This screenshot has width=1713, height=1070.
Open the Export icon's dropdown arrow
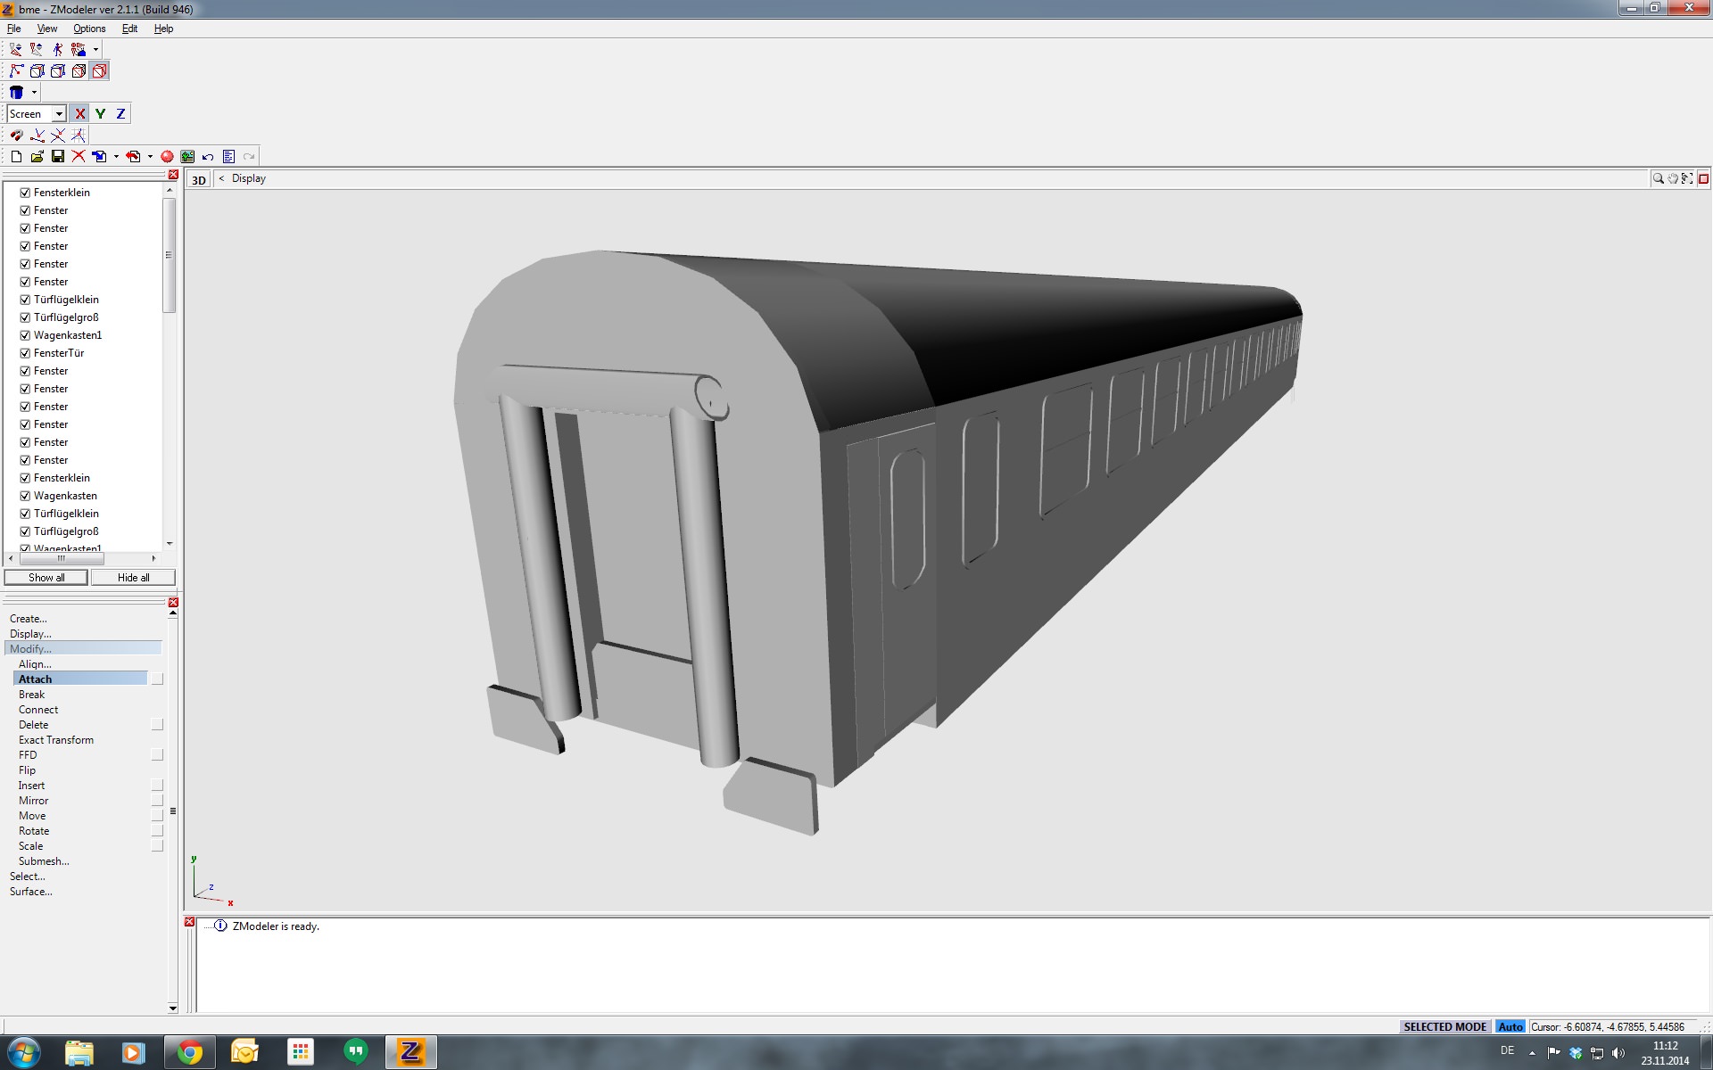[150, 156]
